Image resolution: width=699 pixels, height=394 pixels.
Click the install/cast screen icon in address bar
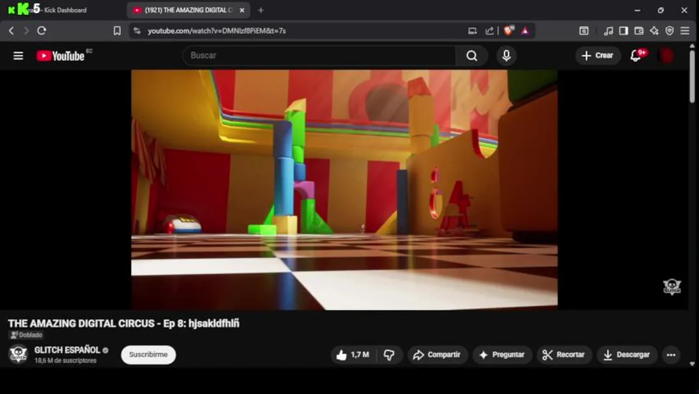tap(473, 31)
